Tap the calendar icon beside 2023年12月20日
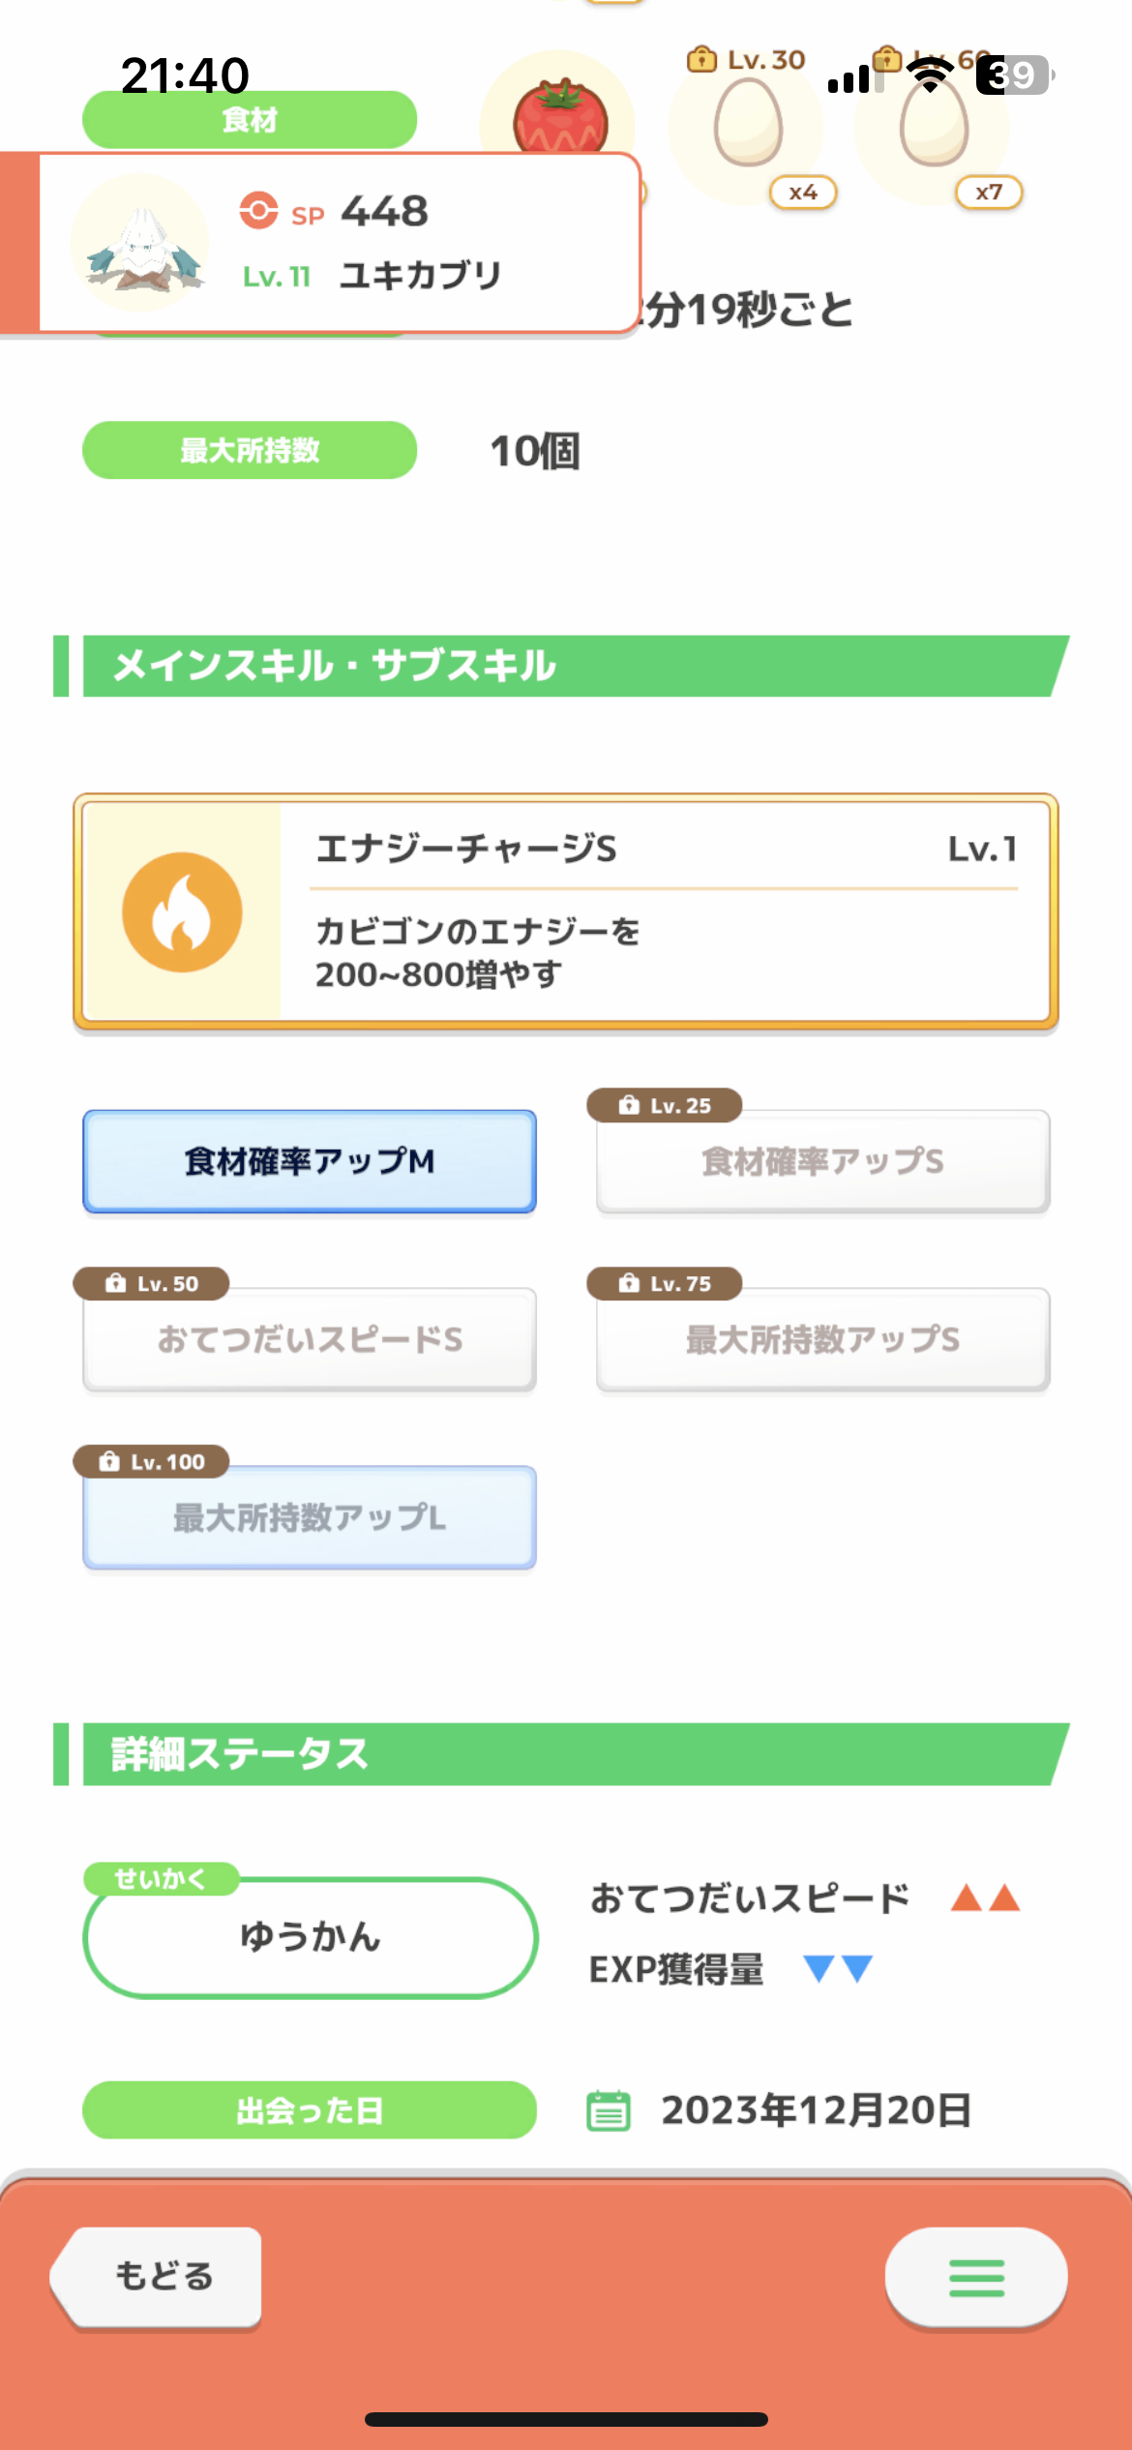Screen dimensions: 1132x2450 click(x=609, y=2110)
